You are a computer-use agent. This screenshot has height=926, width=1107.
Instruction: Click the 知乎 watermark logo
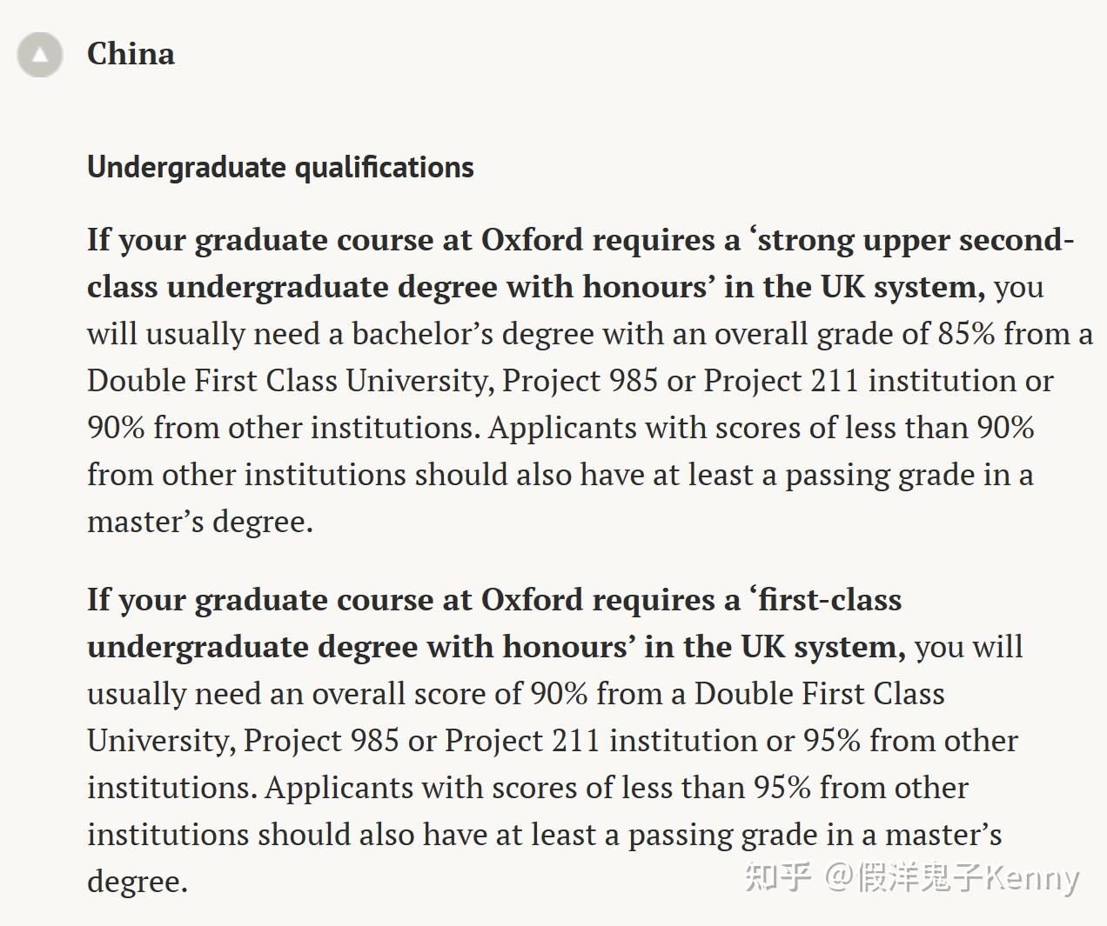click(x=778, y=877)
